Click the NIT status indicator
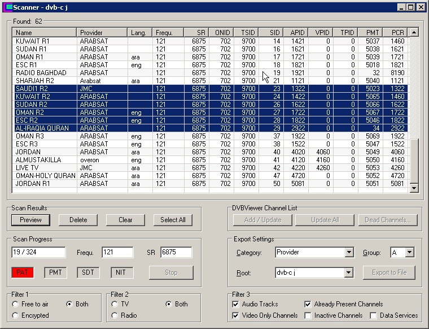 121,272
